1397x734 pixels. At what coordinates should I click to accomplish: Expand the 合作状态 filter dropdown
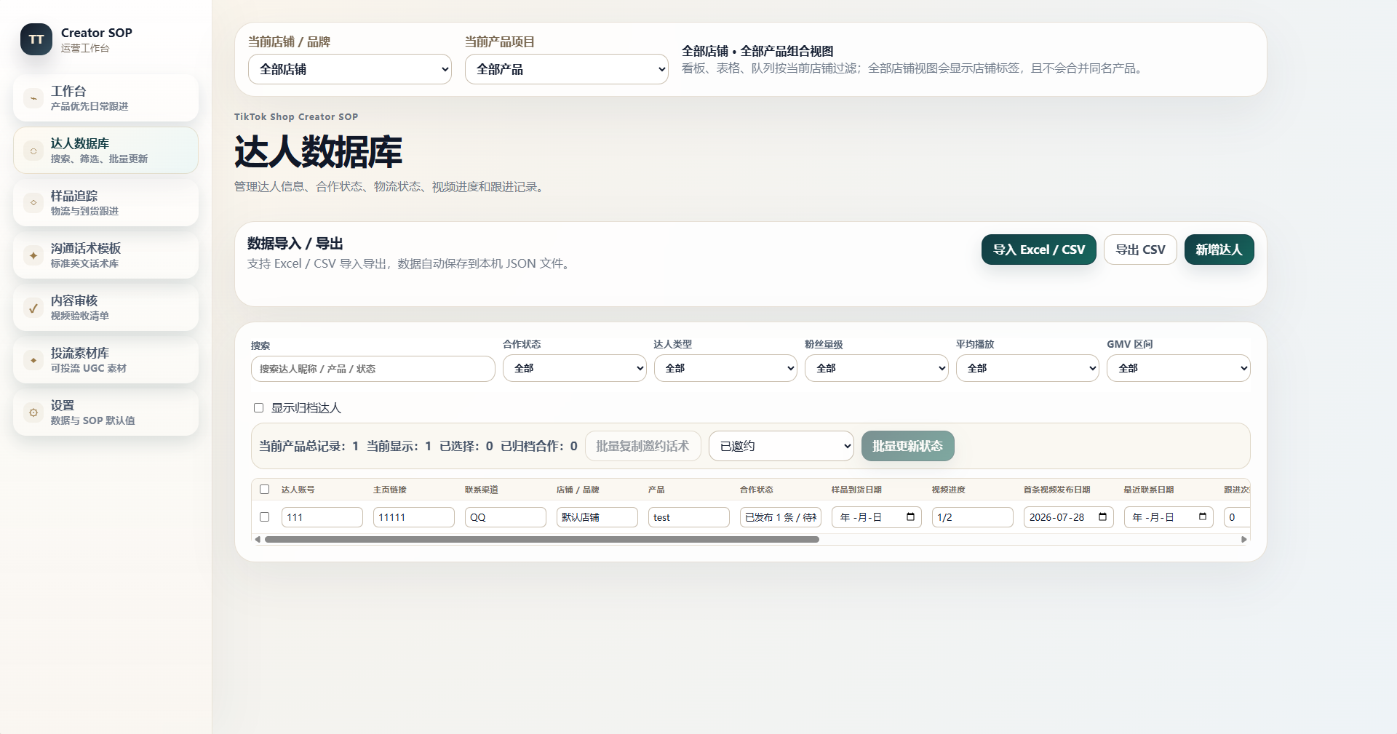click(575, 368)
